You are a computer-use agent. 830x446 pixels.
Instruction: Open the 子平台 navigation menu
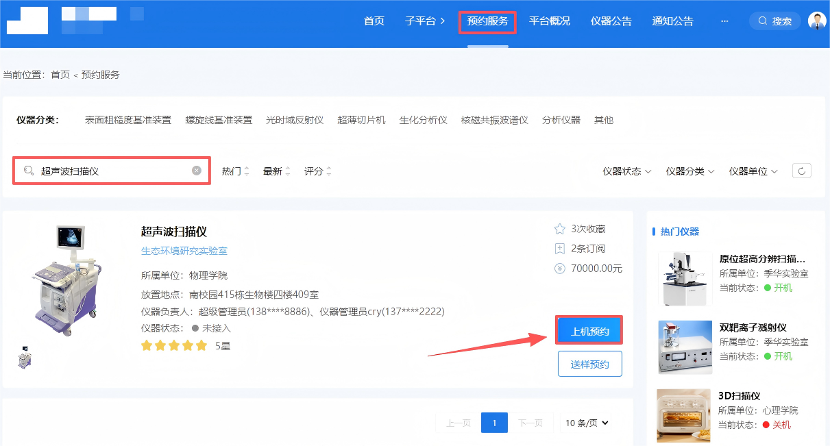coord(425,21)
